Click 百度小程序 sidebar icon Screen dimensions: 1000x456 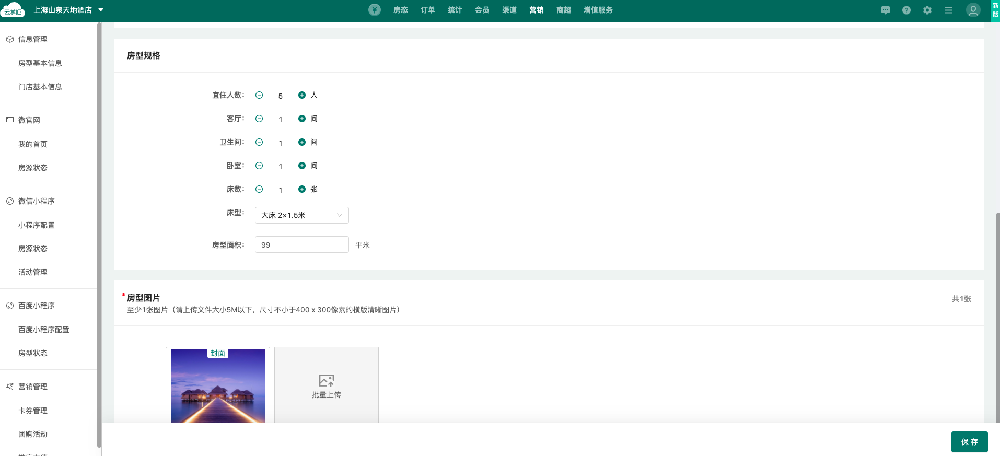10,306
